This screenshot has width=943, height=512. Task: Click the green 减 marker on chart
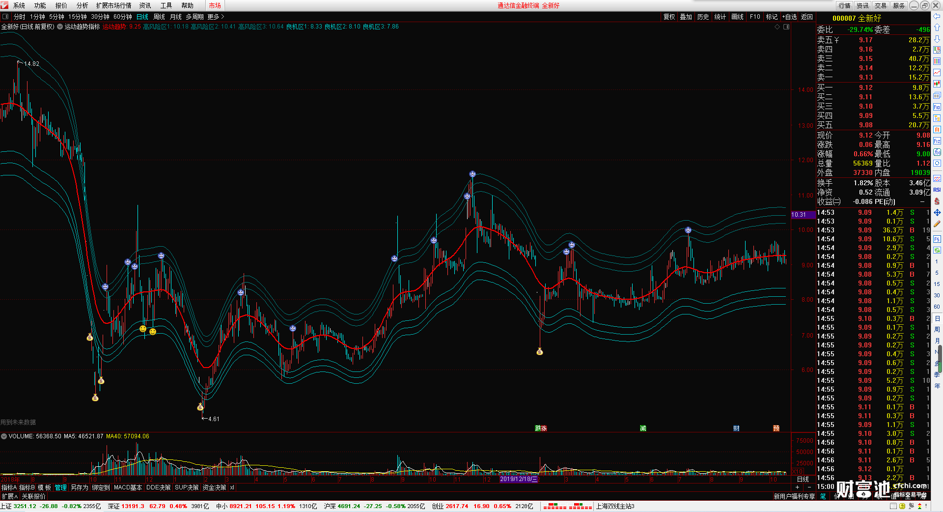coord(643,428)
